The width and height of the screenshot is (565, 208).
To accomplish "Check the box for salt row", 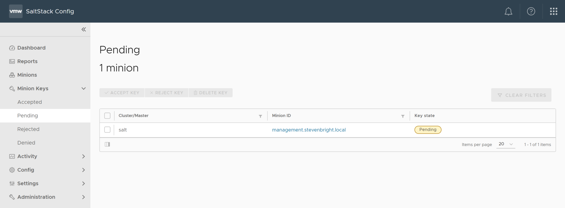I will pyautogui.click(x=107, y=130).
